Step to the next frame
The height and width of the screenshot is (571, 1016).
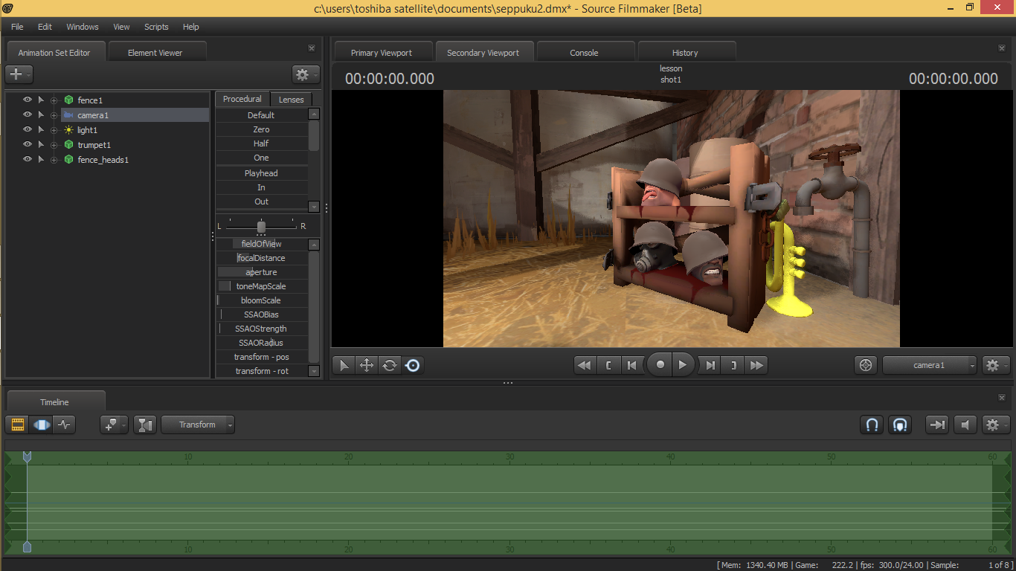(x=710, y=365)
